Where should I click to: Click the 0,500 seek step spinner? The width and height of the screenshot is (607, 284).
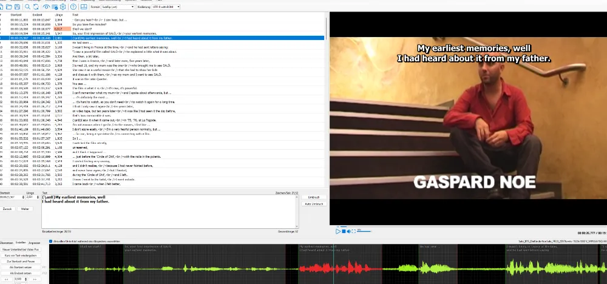coord(20,279)
